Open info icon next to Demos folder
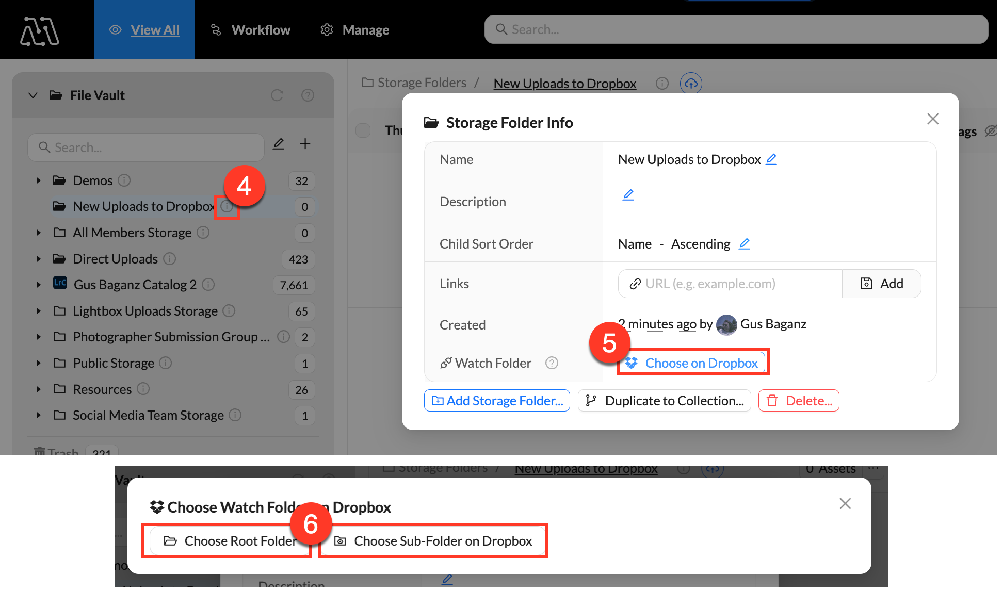 [x=124, y=180]
